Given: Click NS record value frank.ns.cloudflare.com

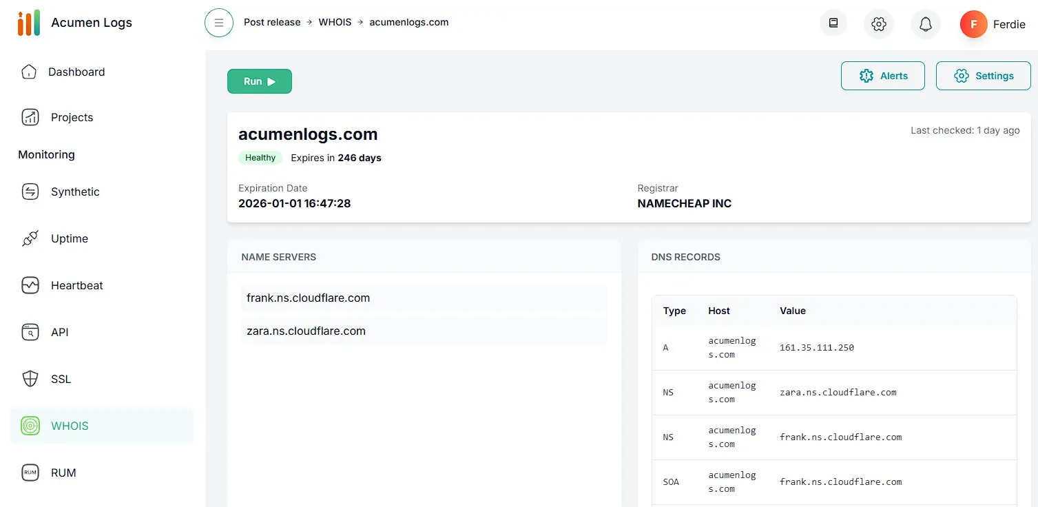Looking at the screenshot, I should tap(841, 437).
